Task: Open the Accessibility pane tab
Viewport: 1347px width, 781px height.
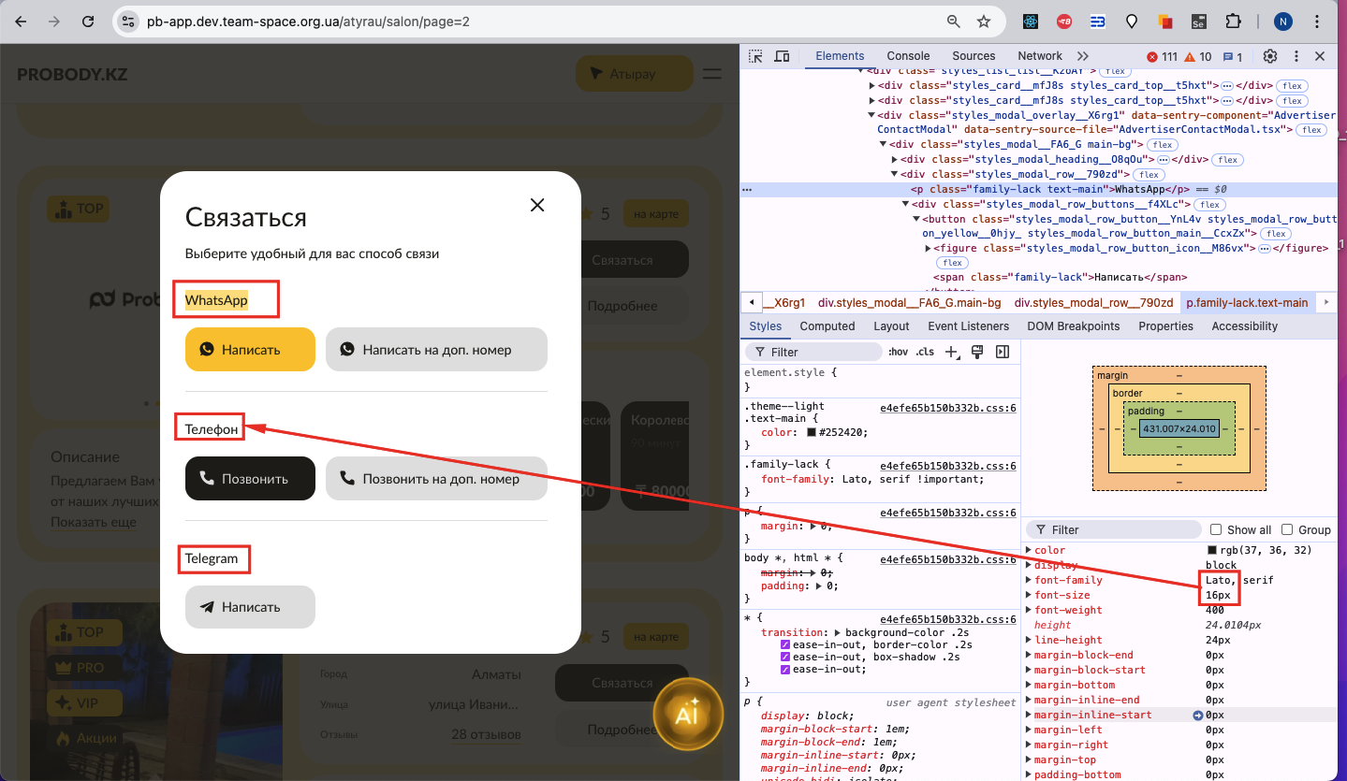Action: click(1244, 326)
